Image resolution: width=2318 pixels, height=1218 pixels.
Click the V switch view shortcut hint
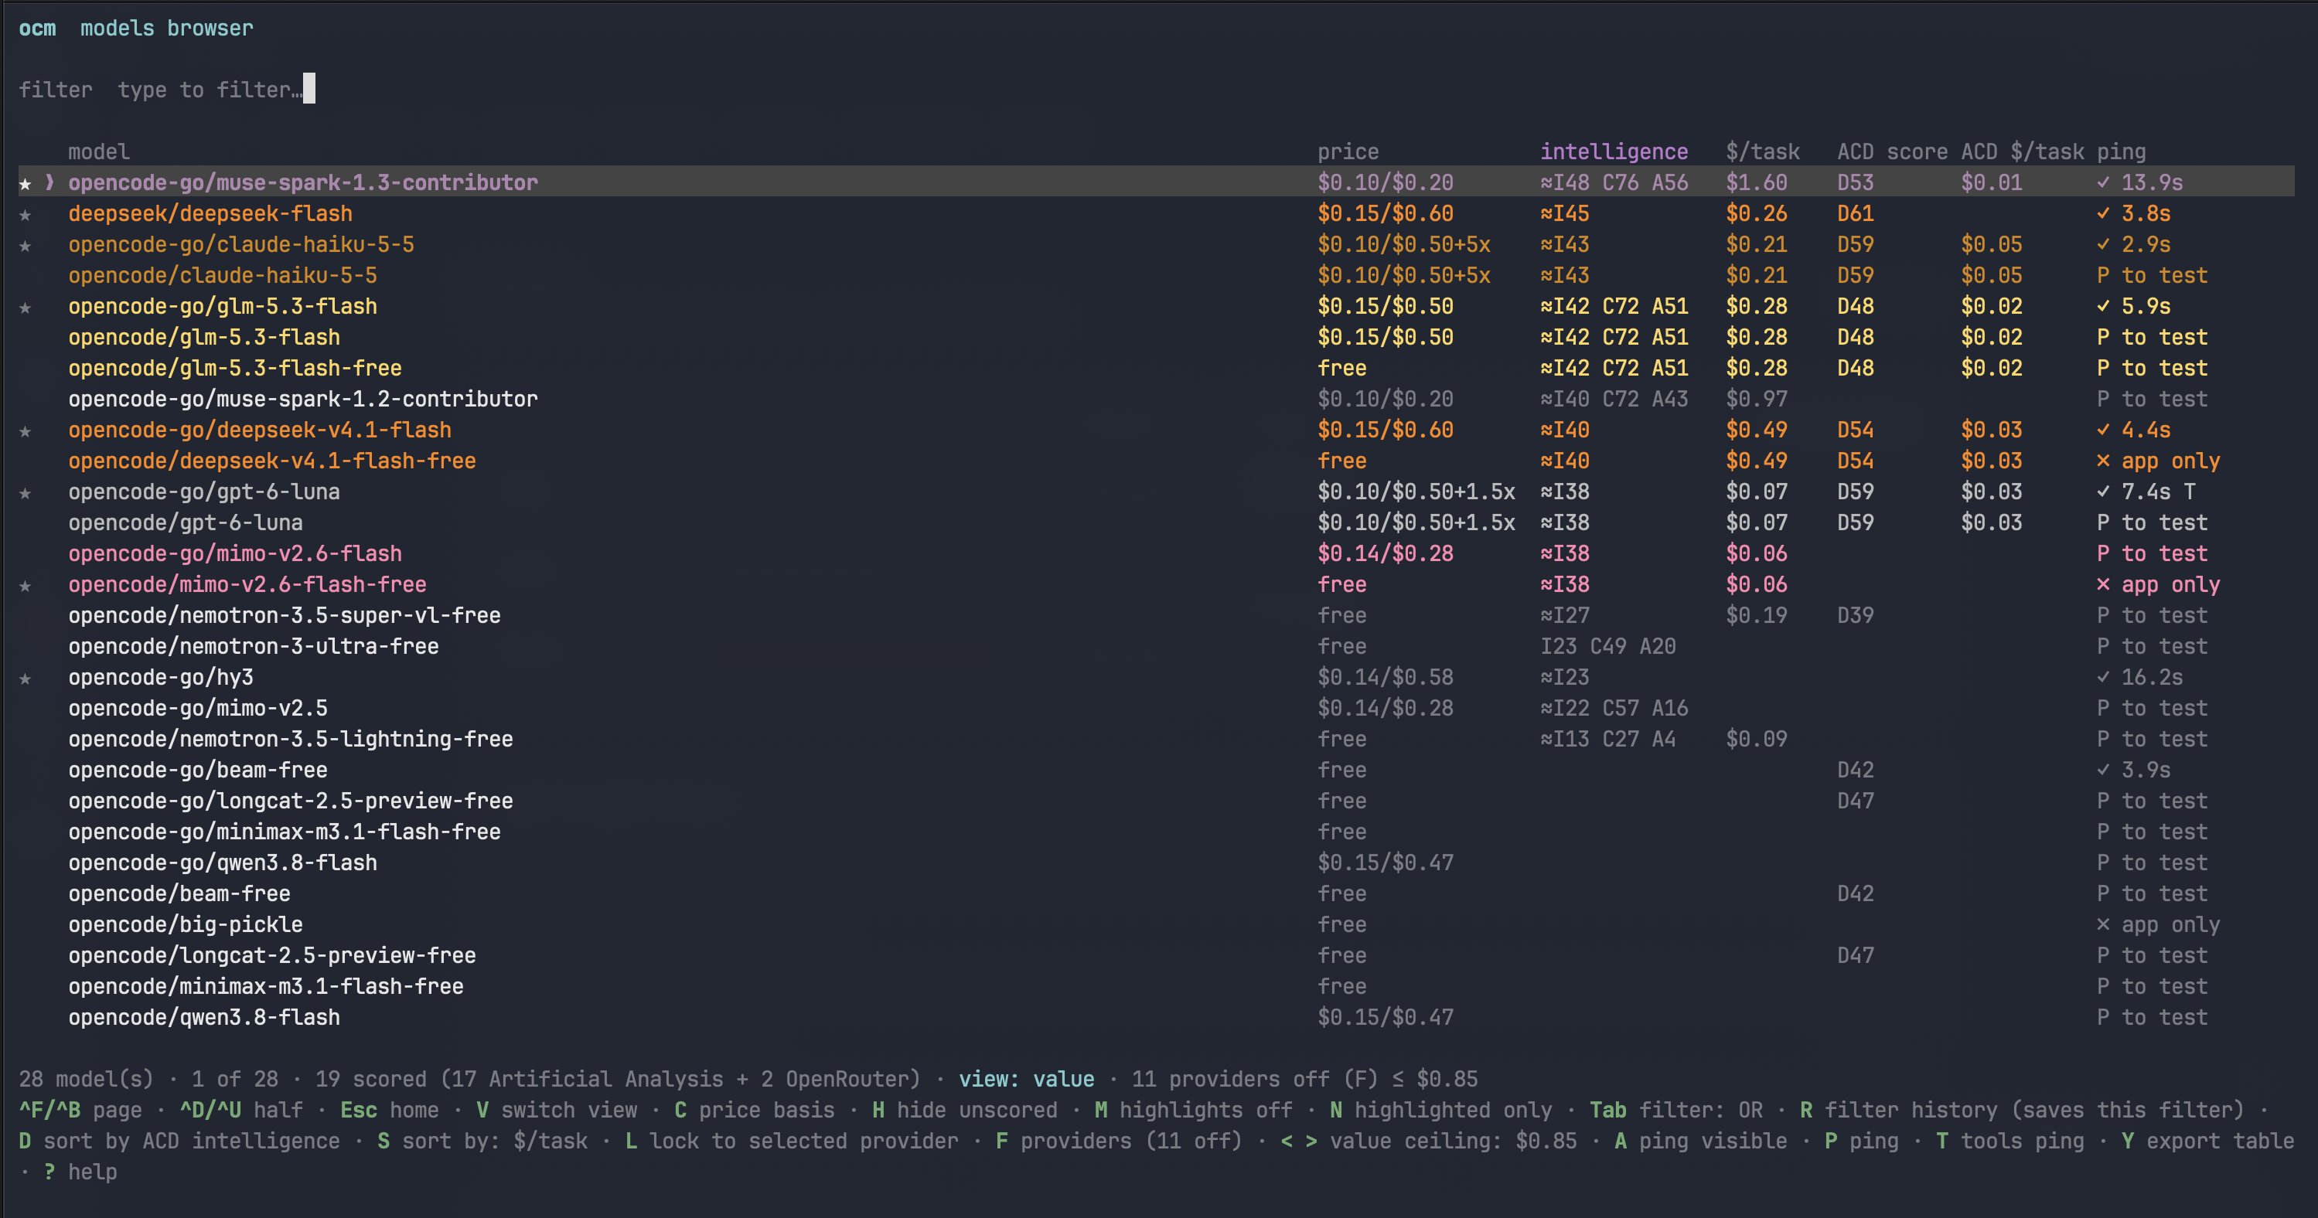pyautogui.click(x=556, y=1110)
